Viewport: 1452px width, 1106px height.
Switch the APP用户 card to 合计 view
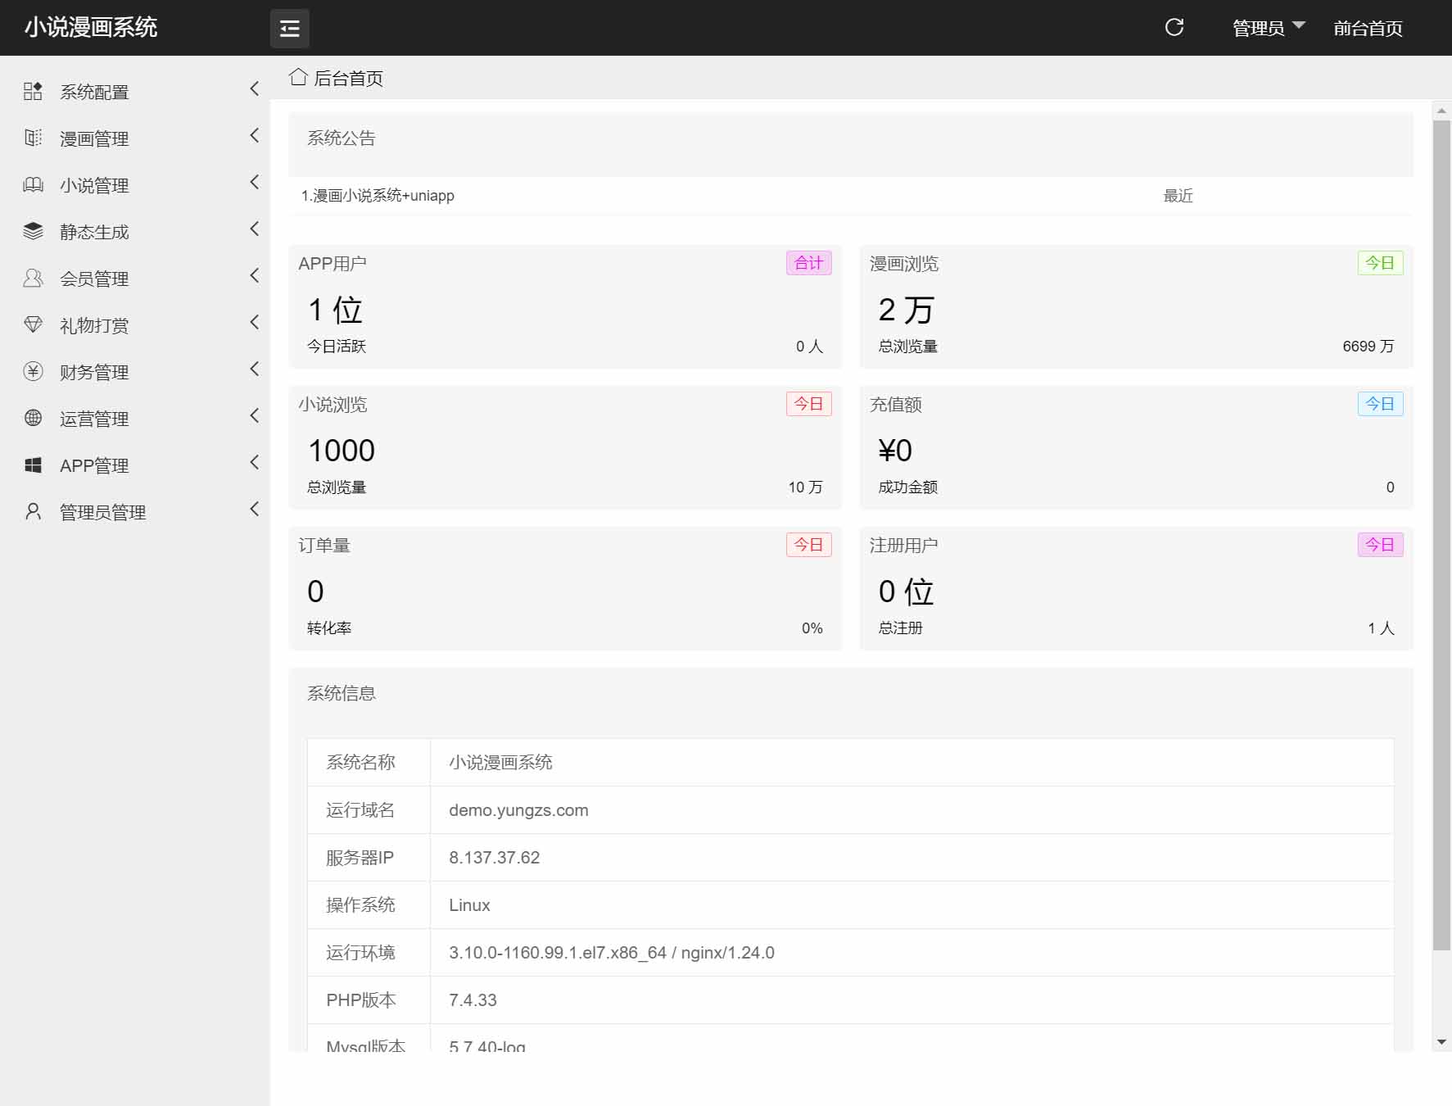pyautogui.click(x=807, y=263)
